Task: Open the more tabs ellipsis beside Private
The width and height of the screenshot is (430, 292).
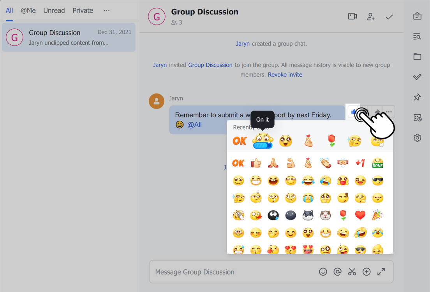Action: 106,11
